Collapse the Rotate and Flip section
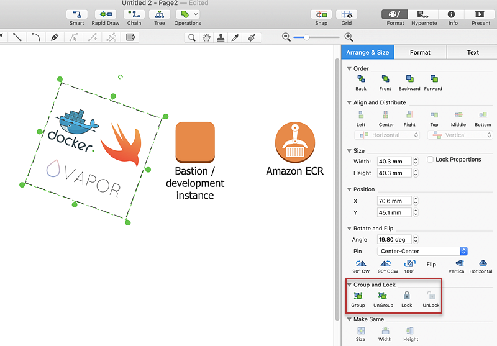 (x=349, y=229)
